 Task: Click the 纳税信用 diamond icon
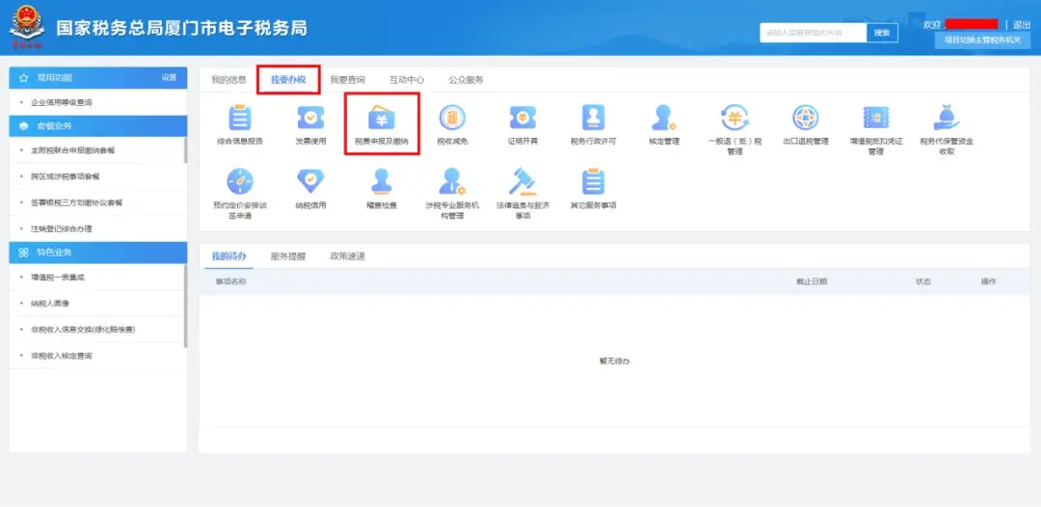(x=310, y=181)
